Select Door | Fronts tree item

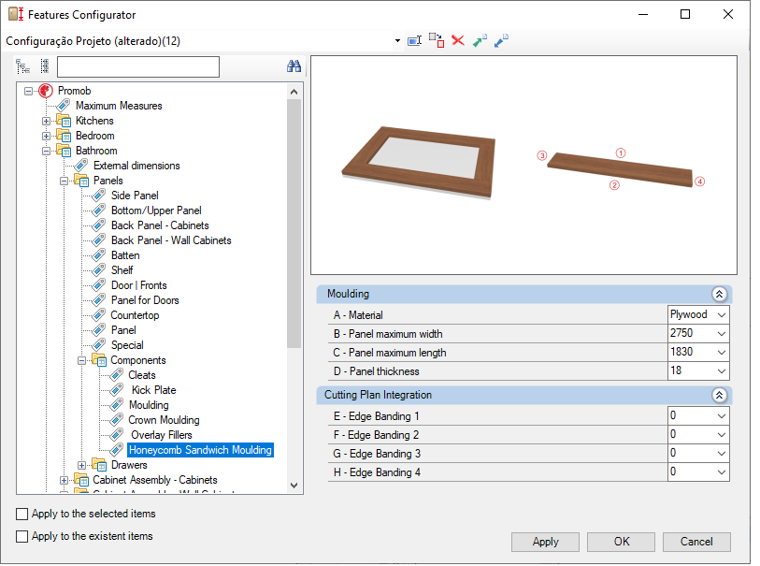(x=139, y=285)
